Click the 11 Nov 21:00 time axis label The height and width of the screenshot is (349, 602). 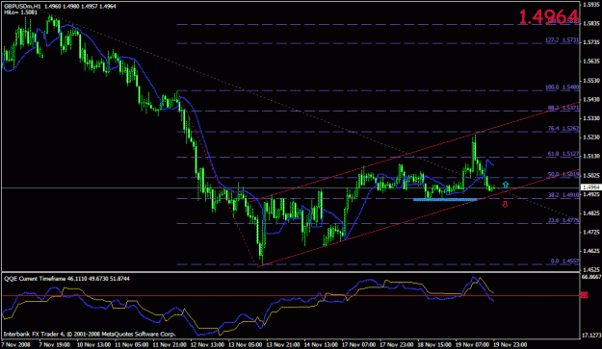[170, 344]
